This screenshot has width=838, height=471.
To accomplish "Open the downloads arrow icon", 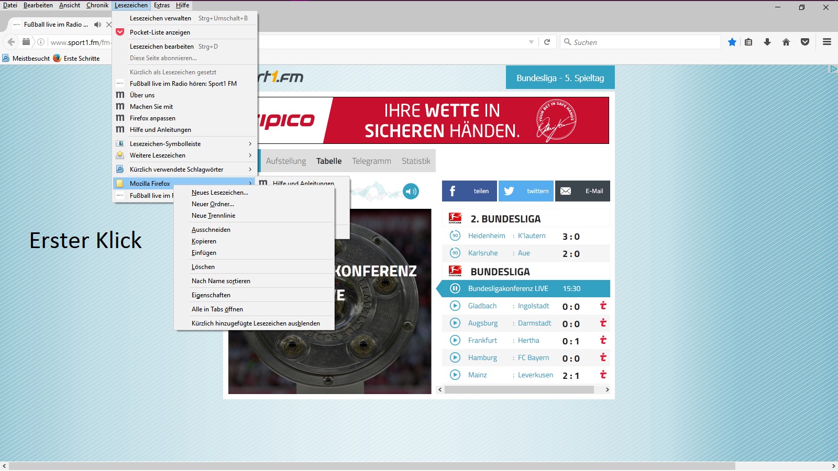I will pos(767,42).
